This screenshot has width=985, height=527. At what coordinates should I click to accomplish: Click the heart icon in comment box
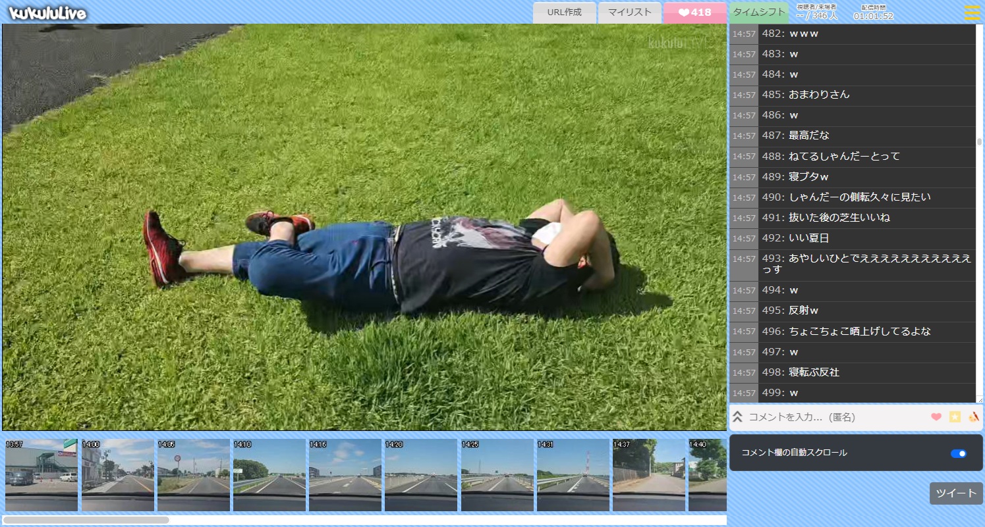coord(936,416)
